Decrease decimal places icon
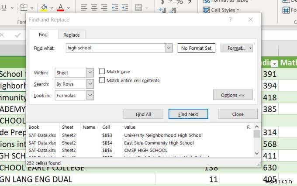The height and width of the screenshot is (186, 297). [173, 10]
